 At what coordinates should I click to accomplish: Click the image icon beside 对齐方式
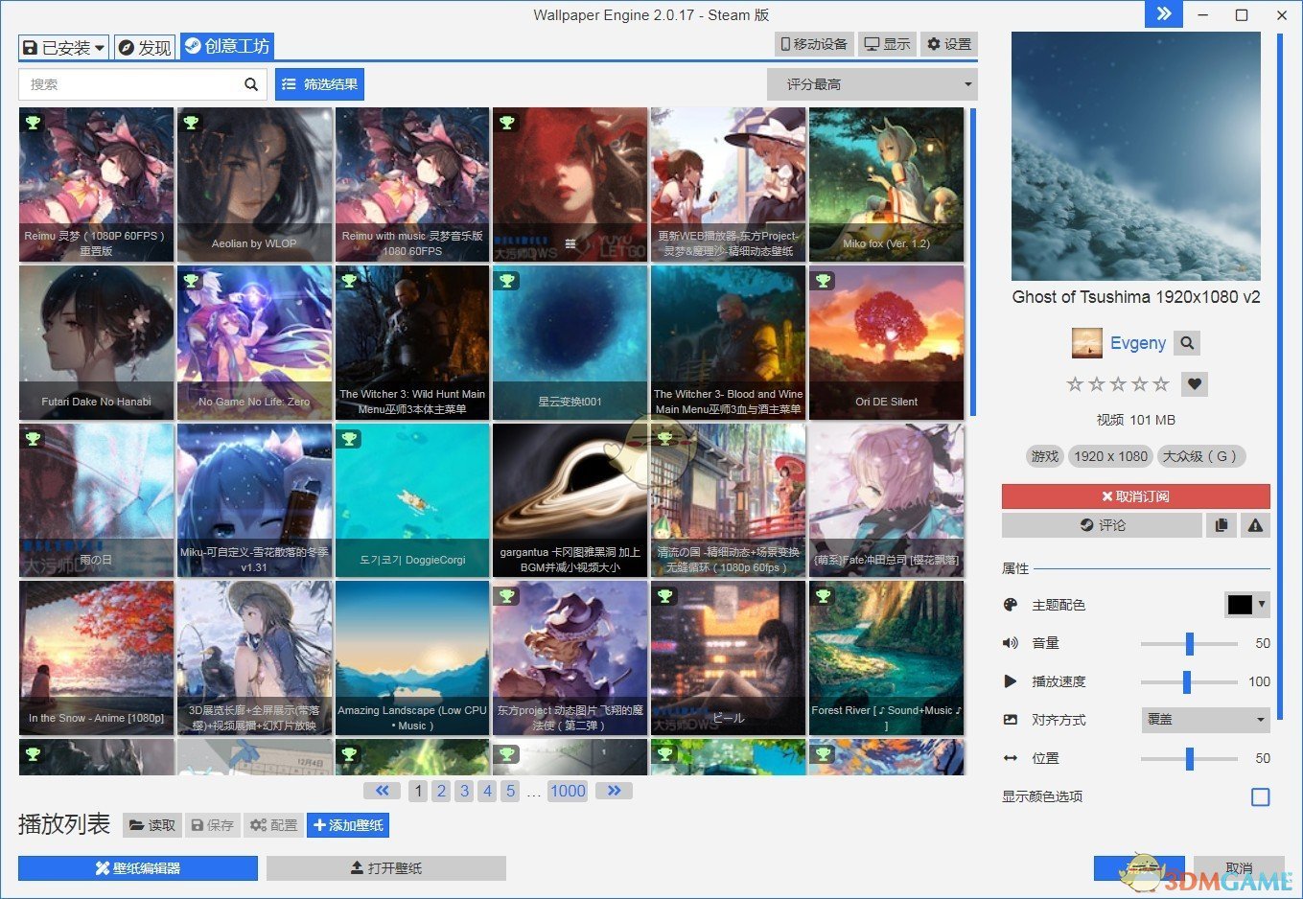tap(1010, 720)
